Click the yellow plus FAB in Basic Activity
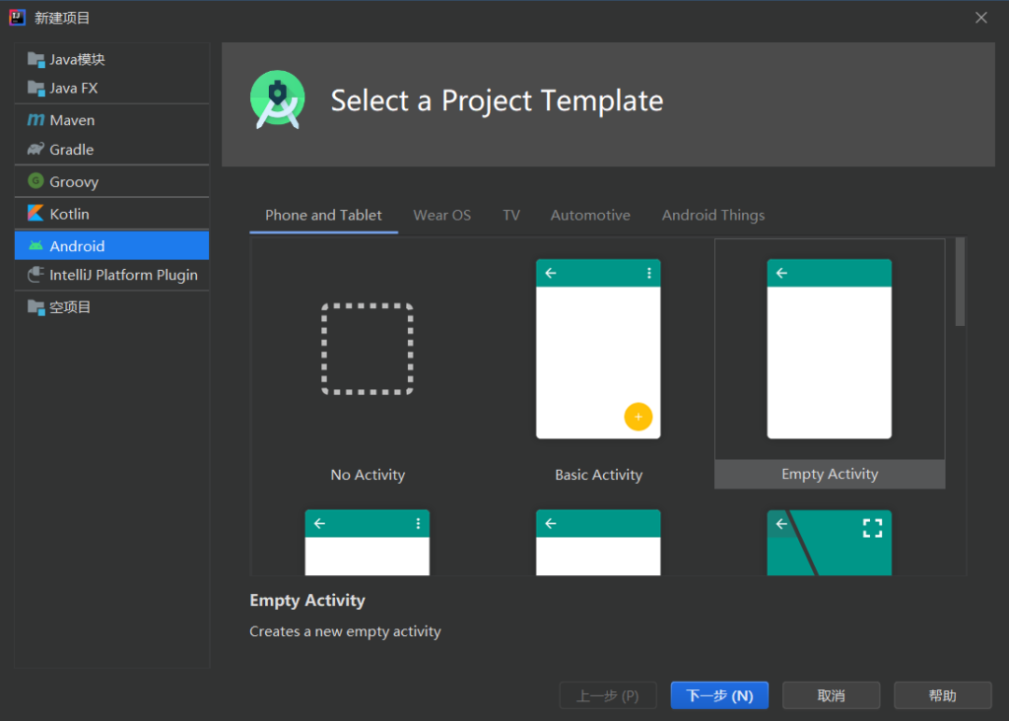Image resolution: width=1009 pixels, height=721 pixels. (x=639, y=417)
